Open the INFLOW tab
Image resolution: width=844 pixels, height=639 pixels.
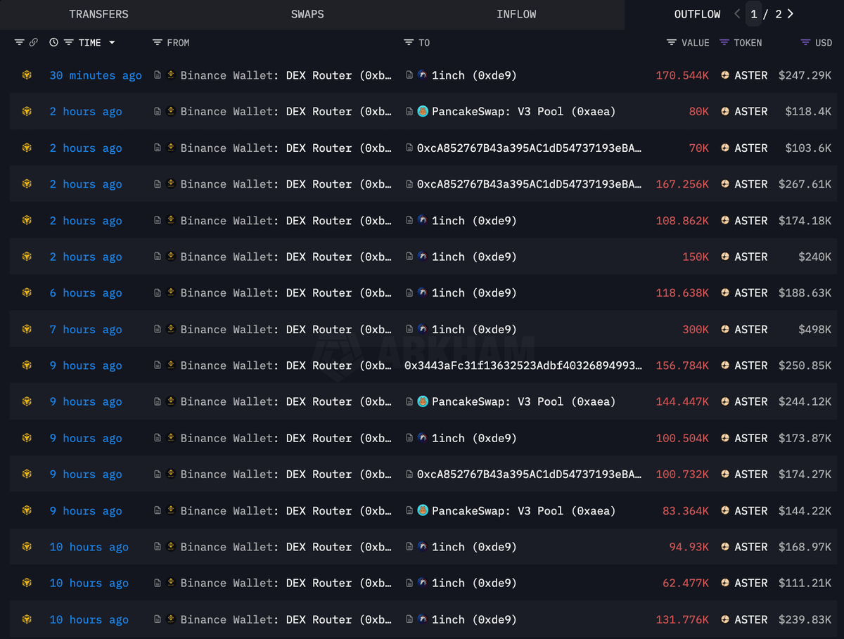pyautogui.click(x=516, y=14)
